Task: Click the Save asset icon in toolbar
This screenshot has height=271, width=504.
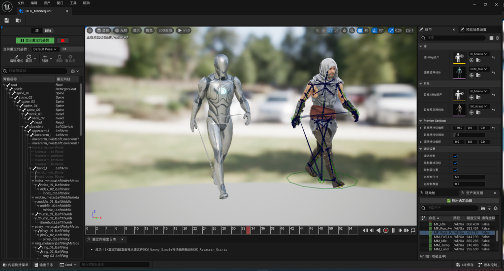Action: (6, 20)
